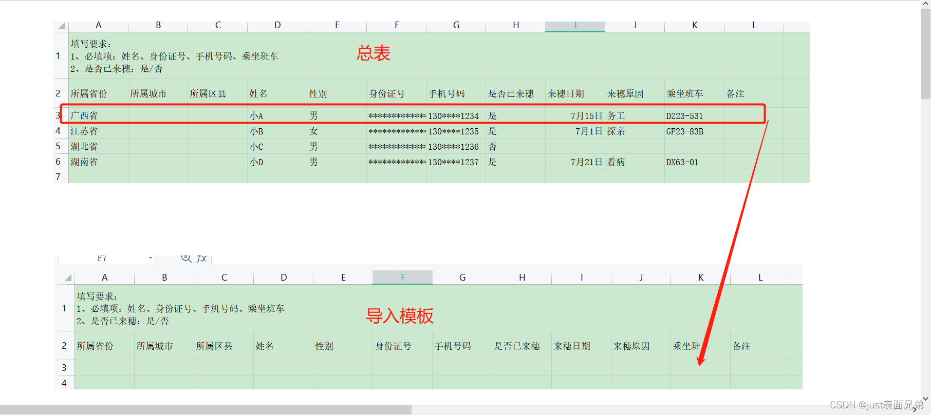Select the name cell 小D
This screenshot has width=931, height=415.
pos(277,162)
